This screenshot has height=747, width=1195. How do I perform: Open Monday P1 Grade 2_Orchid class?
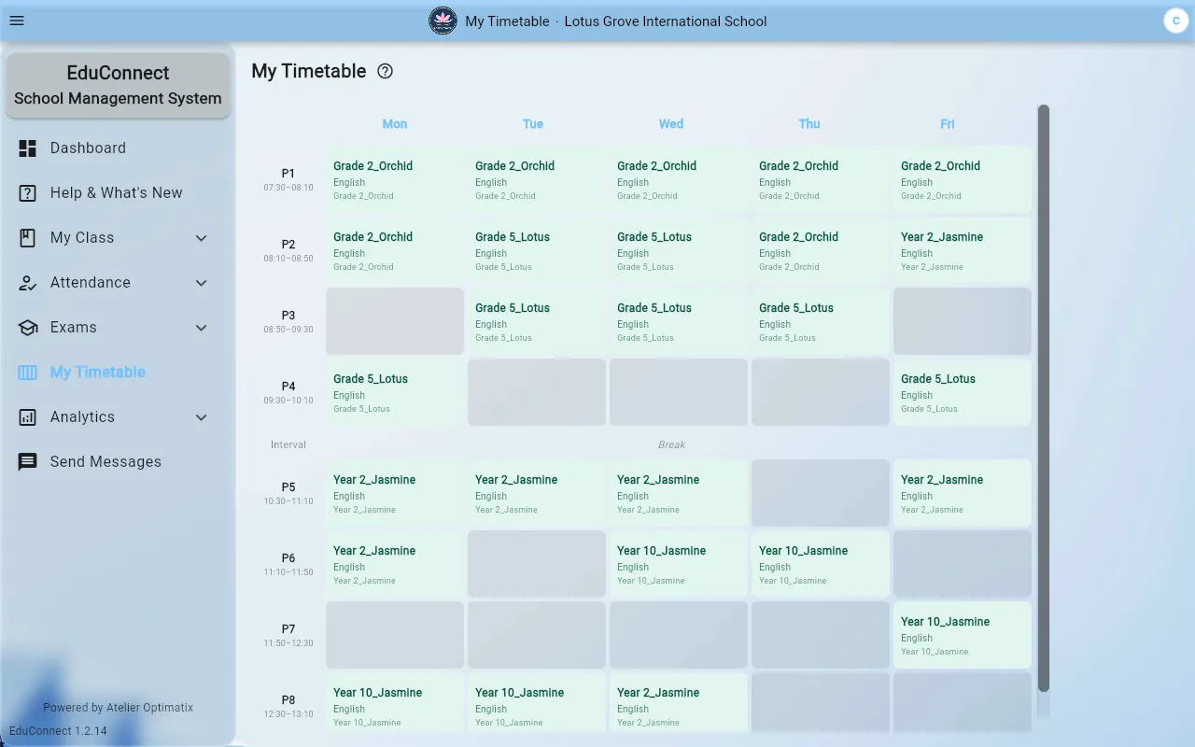(395, 179)
